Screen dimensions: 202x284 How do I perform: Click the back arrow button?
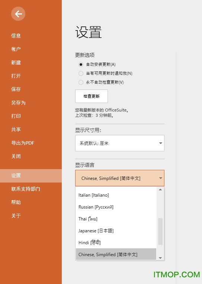click(x=18, y=14)
